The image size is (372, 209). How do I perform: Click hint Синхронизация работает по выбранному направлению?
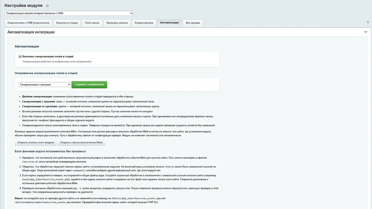point(57,61)
